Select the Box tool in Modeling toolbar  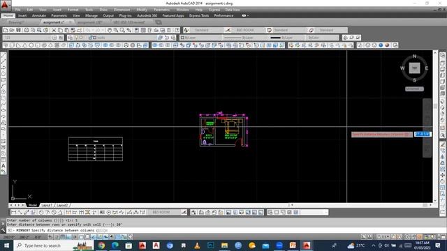point(12,45)
